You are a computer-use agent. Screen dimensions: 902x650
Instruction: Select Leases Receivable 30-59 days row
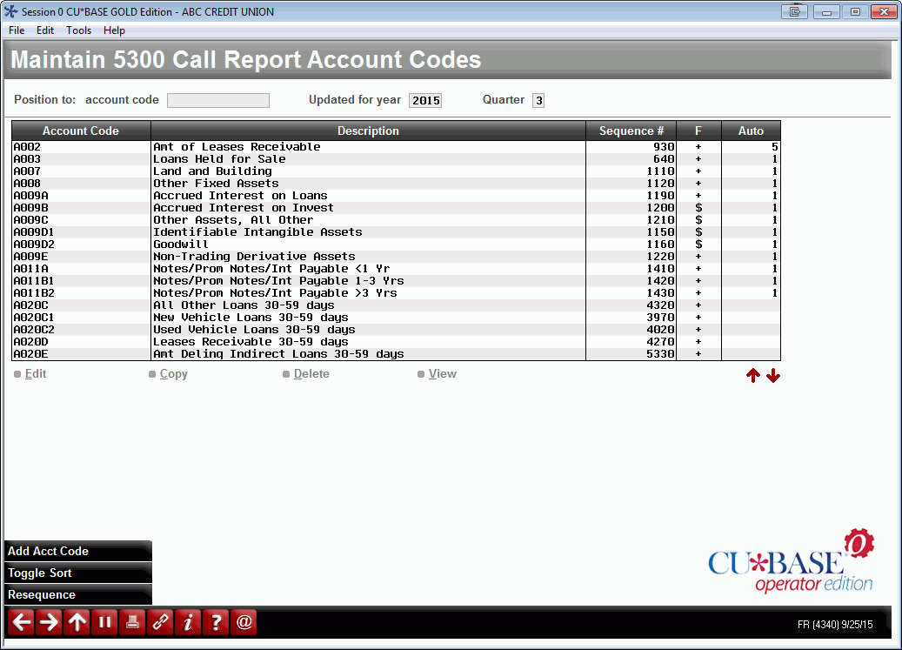click(396, 342)
